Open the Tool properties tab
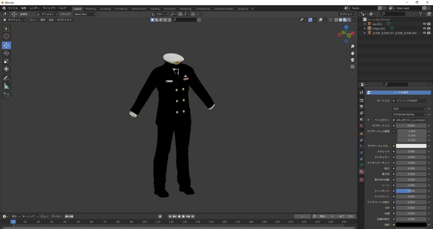Image resolution: width=433 pixels, height=229 pixels. 362,93
